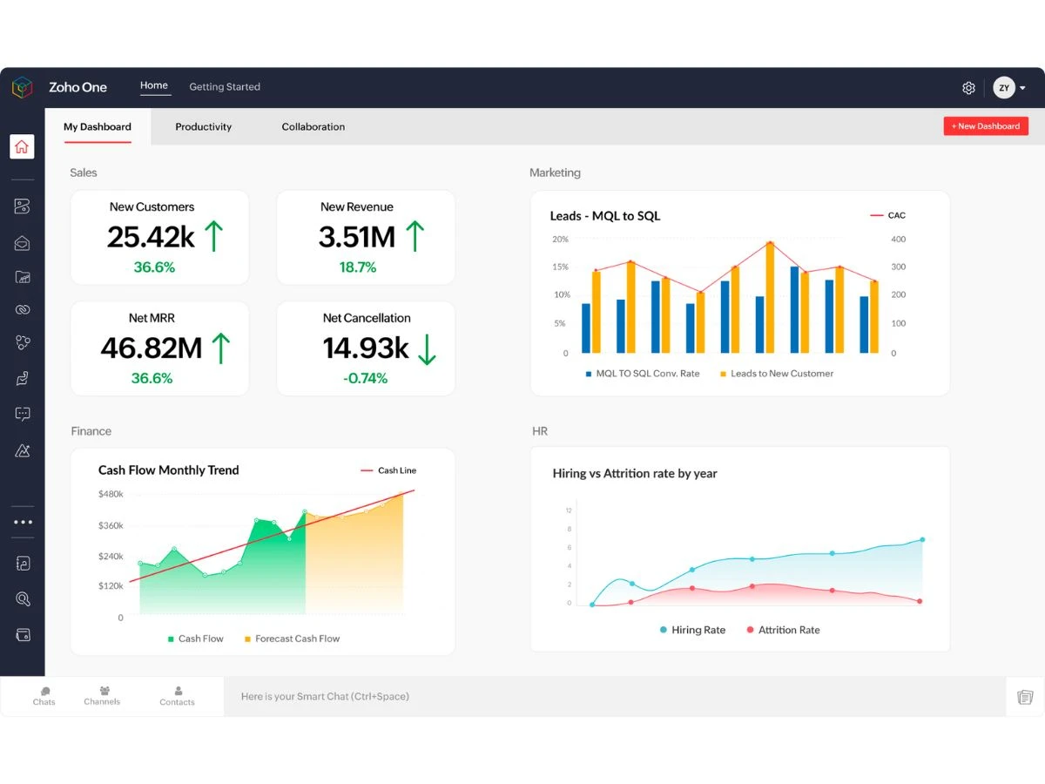This screenshot has height=784, width=1045.
Task: Click the + New Dashboard button
Action: pos(986,126)
